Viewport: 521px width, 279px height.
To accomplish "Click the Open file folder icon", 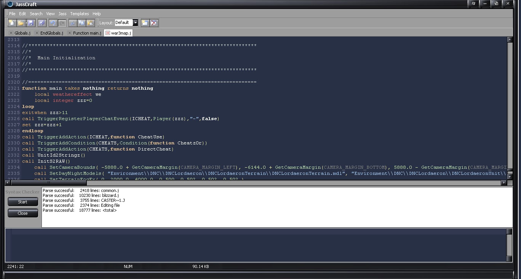I will point(21,23).
